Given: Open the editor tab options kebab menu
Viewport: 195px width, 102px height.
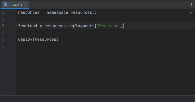Looking at the screenshot, I should click(x=191, y=5).
